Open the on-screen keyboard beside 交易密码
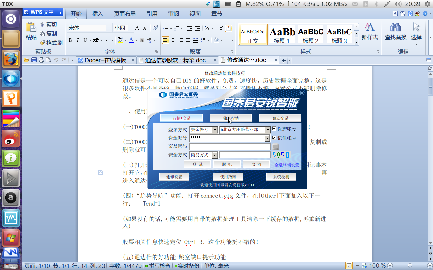 [x=275, y=146]
